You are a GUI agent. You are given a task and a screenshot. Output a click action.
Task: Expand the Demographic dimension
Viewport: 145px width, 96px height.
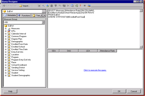point(6,42)
